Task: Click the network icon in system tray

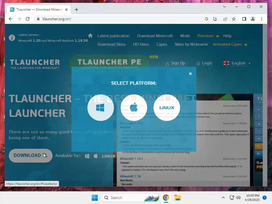Action: point(232,198)
